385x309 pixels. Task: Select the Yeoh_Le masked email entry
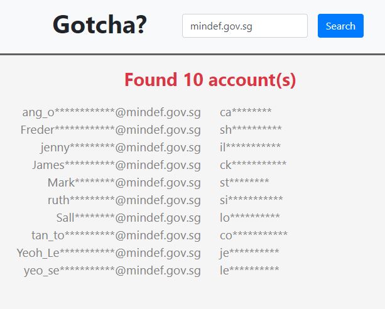tap(109, 253)
